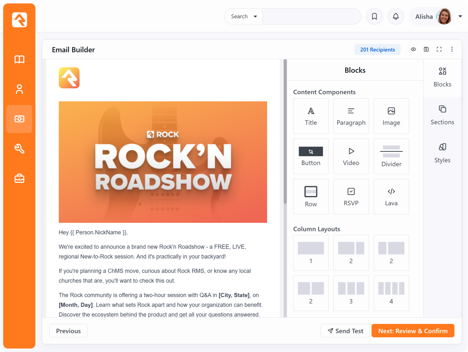Toggle the preview eye icon

413,50
